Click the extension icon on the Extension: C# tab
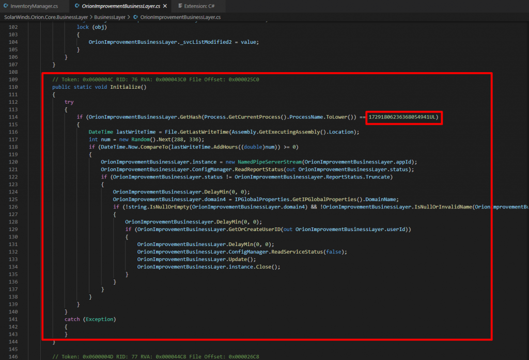This screenshot has height=360, width=529. [x=180, y=6]
